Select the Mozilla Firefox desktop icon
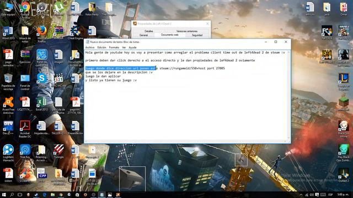353x198 pixels. [42, 34]
